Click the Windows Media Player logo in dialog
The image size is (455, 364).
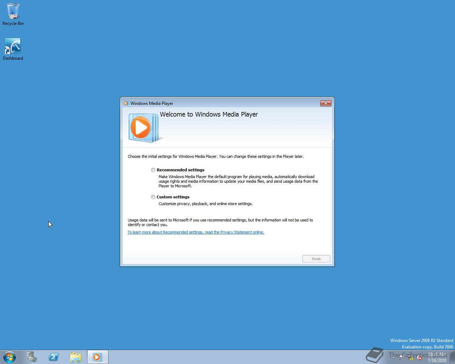tap(145, 128)
